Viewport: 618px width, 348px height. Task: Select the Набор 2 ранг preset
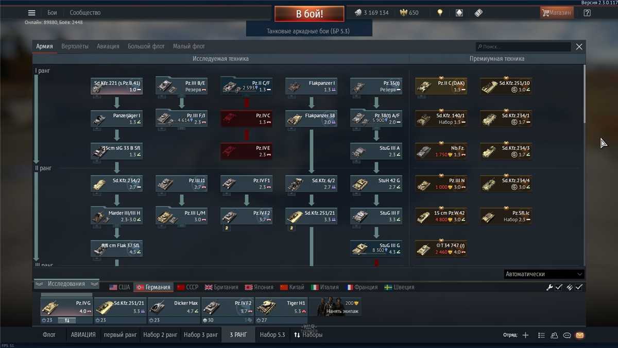point(160,335)
